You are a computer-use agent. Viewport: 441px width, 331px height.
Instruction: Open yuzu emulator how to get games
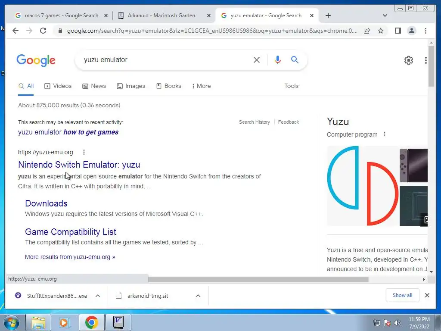(68, 132)
